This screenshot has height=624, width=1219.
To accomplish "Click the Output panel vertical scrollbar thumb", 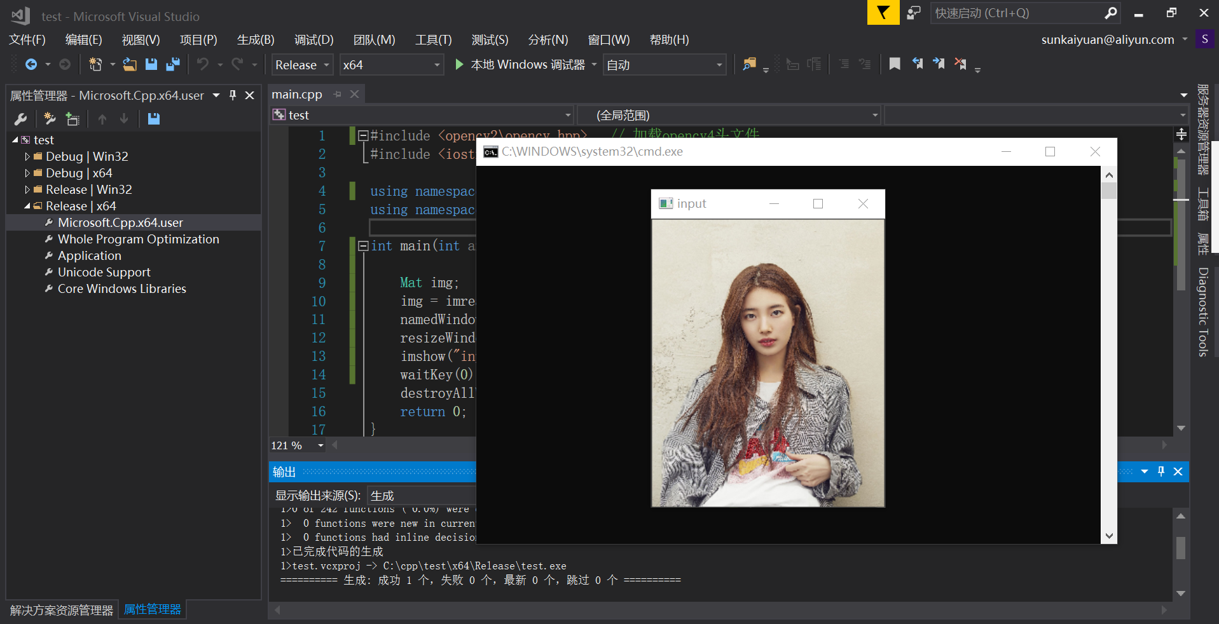I will (x=1181, y=548).
